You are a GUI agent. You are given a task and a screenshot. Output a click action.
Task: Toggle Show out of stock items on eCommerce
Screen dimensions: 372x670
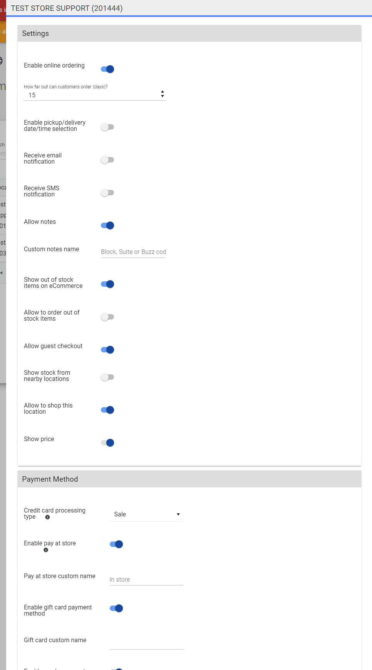pos(107,284)
